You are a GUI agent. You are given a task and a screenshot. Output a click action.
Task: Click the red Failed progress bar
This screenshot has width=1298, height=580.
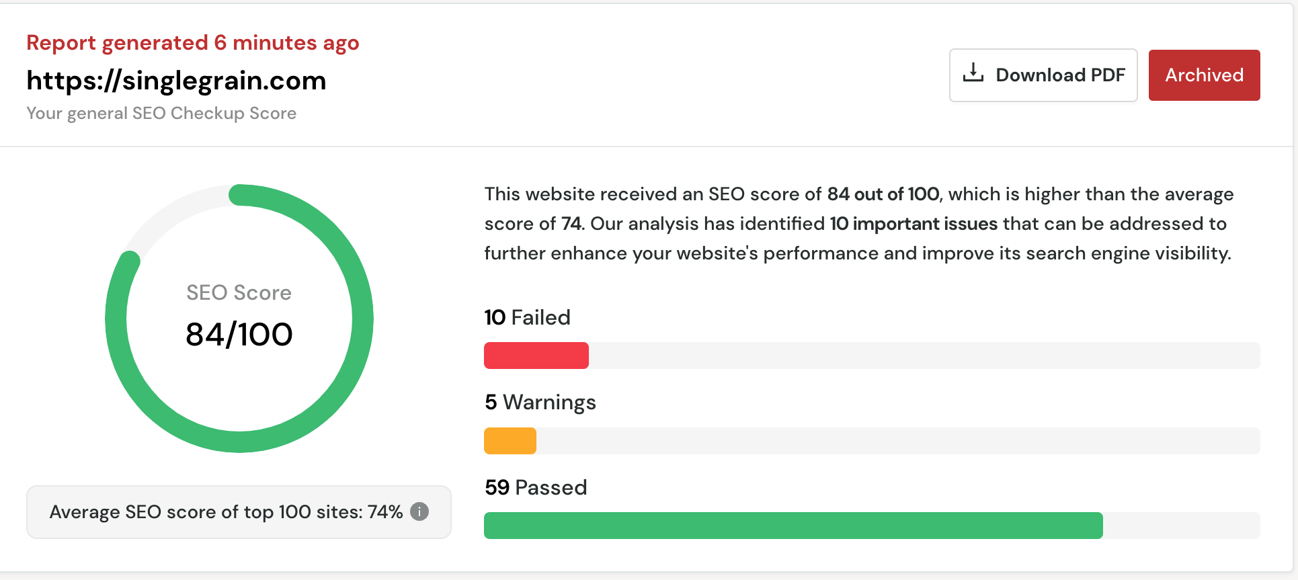click(x=536, y=356)
